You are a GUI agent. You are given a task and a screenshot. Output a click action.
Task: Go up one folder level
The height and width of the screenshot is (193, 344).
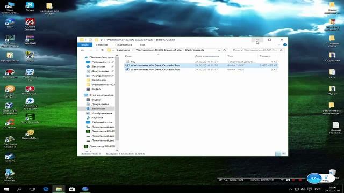point(102,50)
